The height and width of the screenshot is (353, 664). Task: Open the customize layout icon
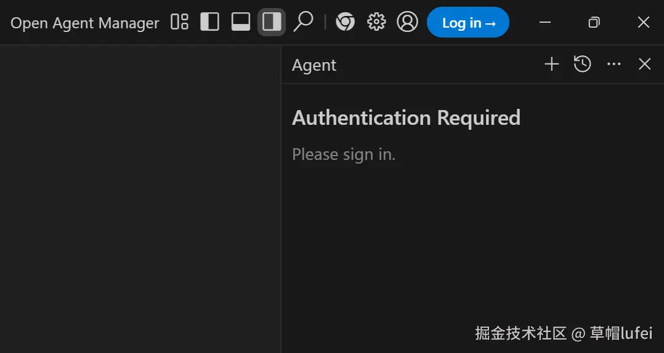coord(179,22)
